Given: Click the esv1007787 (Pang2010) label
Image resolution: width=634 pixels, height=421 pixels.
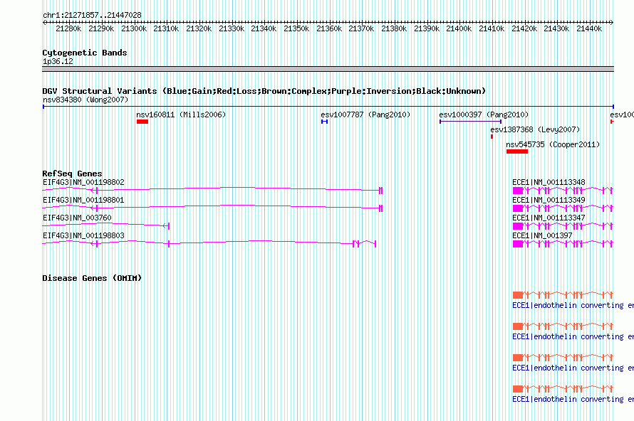Looking at the screenshot, I should pyautogui.click(x=365, y=114).
